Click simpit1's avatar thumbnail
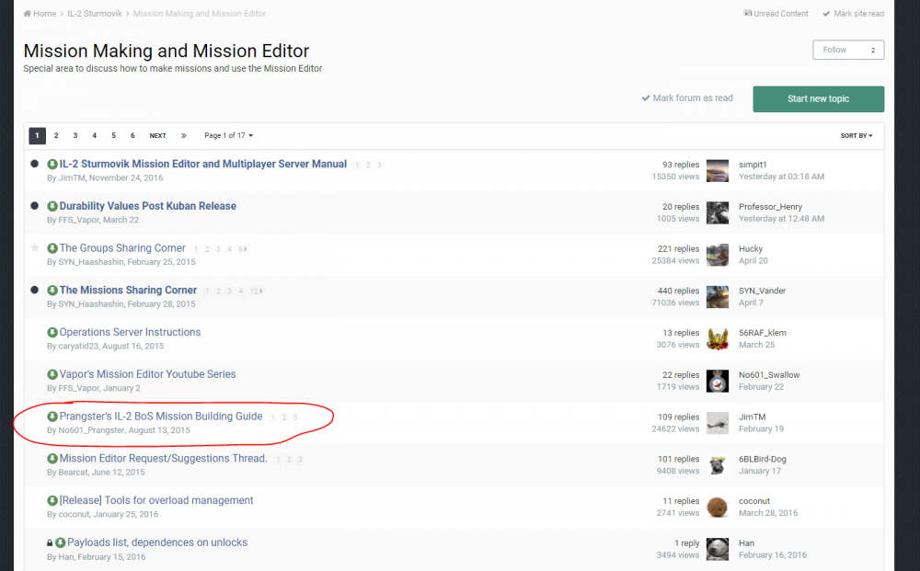The image size is (920, 571). tap(718, 170)
